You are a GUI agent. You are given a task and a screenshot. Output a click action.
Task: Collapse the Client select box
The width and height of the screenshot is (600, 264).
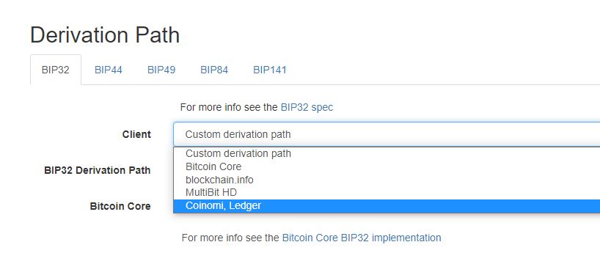[387, 134]
